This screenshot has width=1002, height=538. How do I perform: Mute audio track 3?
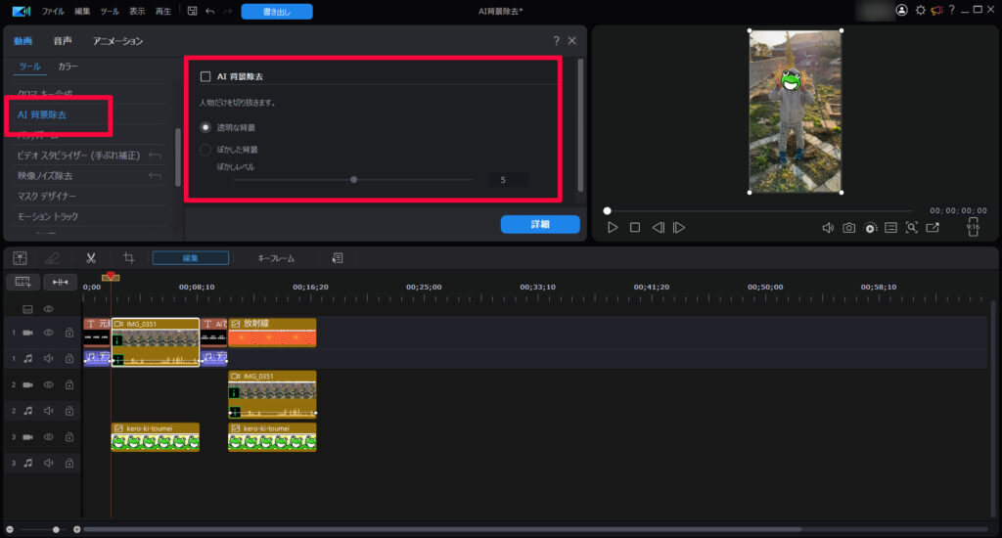click(49, 464)
